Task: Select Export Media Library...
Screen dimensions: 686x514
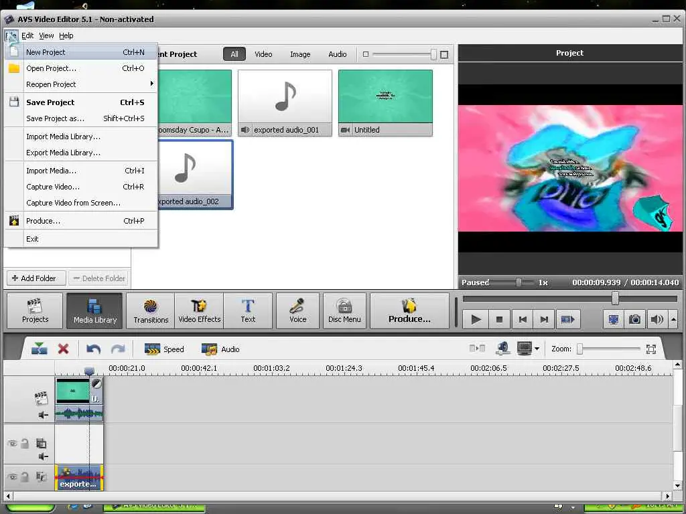Action: click(x=81, y=153)
